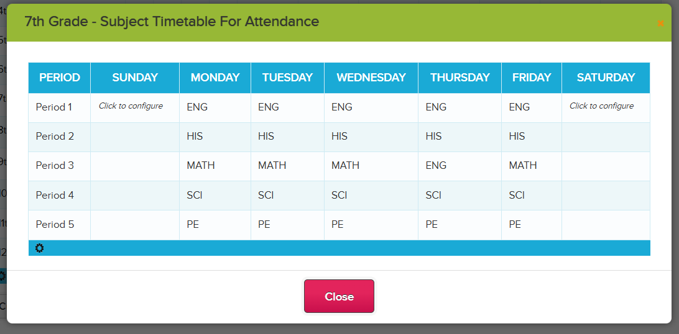Close the dialog using the orange X icon
The height and width of the screenshot is (334, 679).
pos(660,24)
